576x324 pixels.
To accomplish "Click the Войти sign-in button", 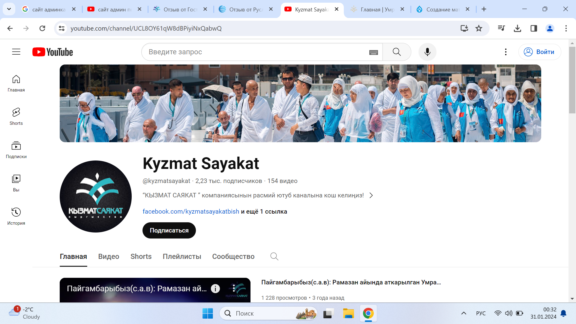I will 540,52.
